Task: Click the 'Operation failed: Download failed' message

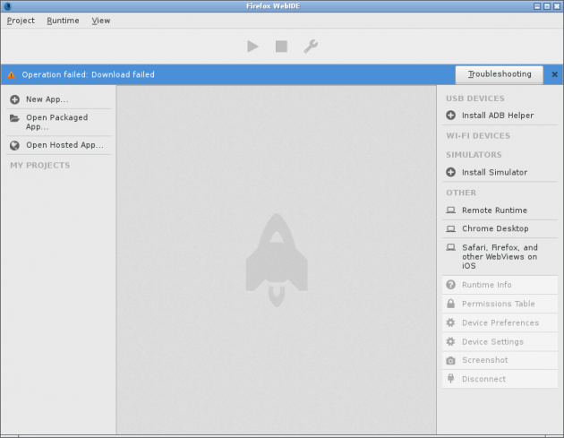Action: tap(88, 74)
